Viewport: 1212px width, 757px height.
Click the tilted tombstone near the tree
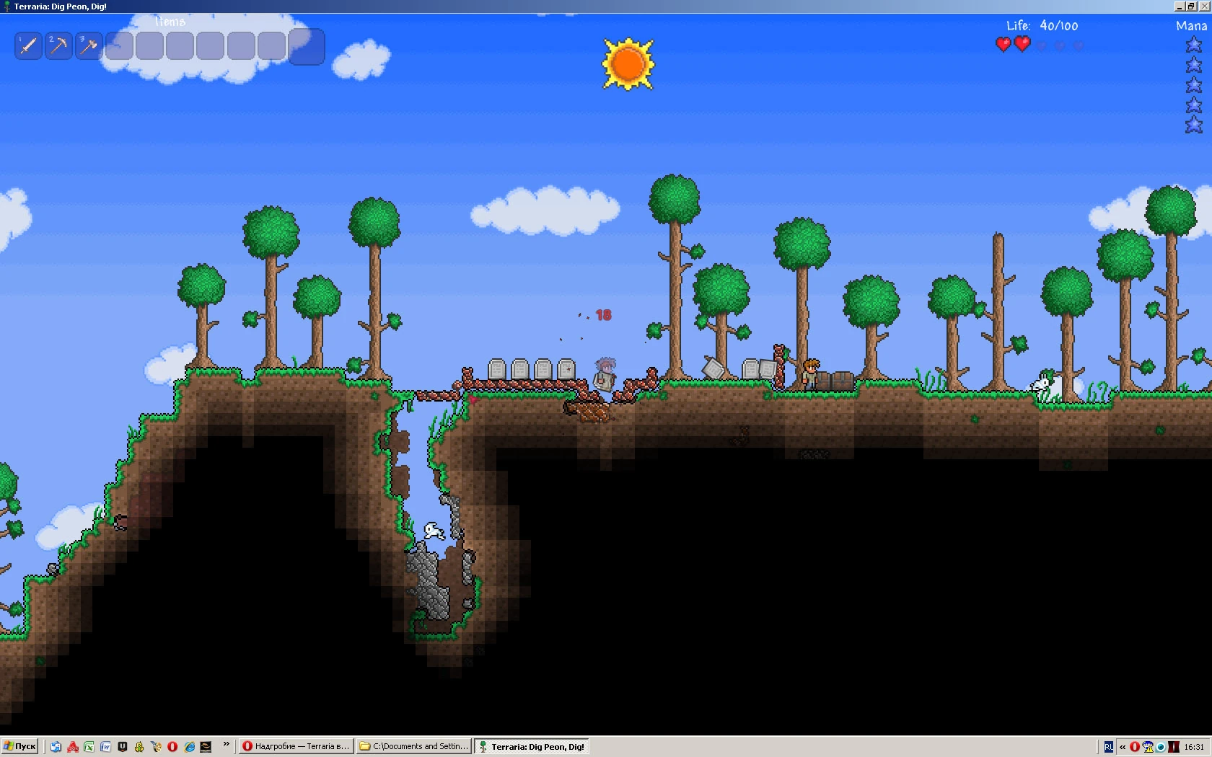click(713, 368)
